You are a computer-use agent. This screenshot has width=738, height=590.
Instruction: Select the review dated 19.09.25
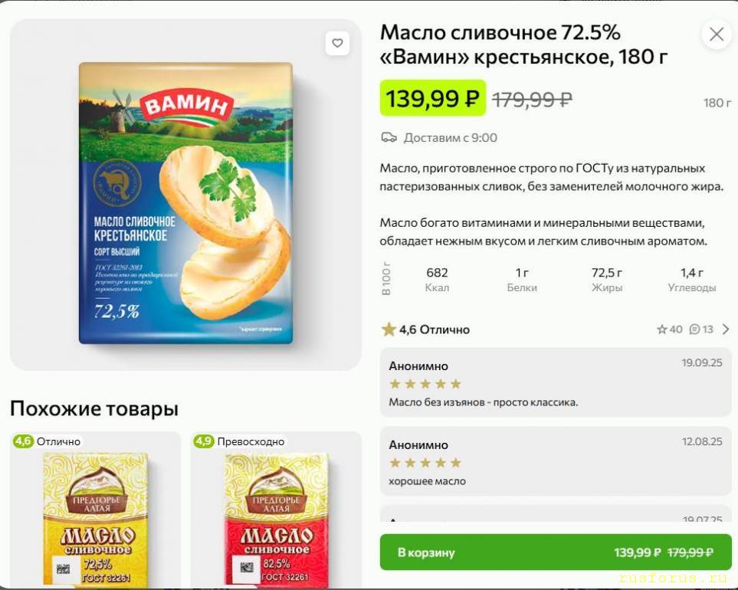pyautogui.click(x=555, y=383)
